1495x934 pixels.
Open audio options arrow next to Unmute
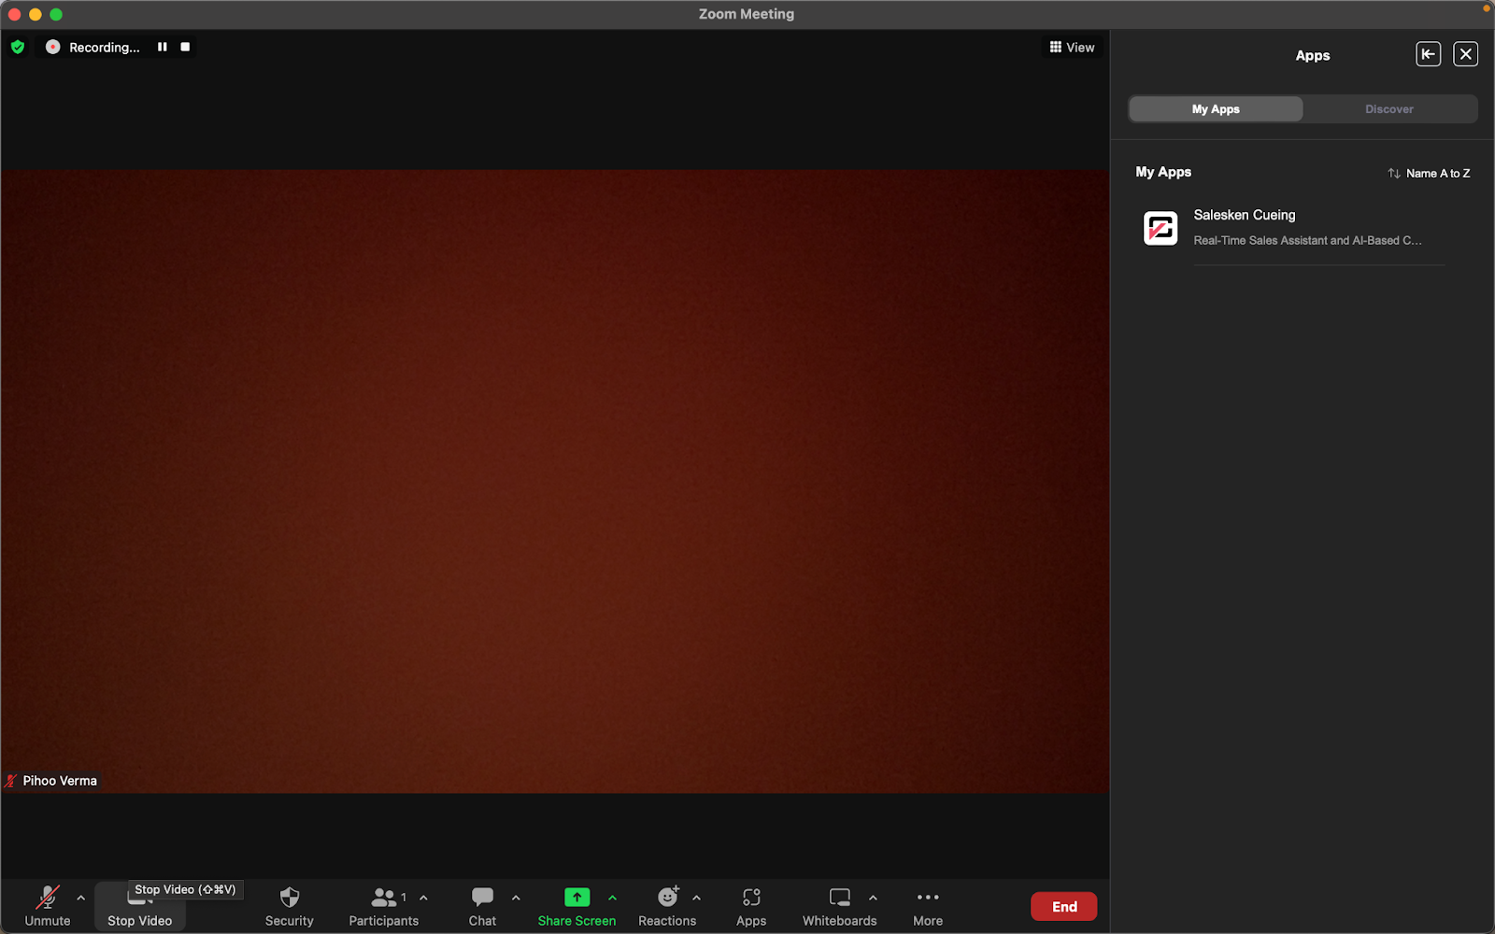coord(81,899)
